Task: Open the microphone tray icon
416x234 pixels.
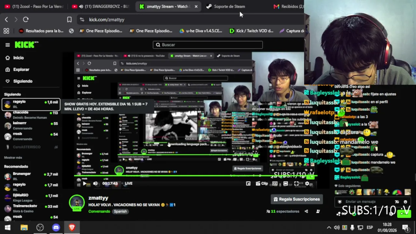Action: pos(352,227)
